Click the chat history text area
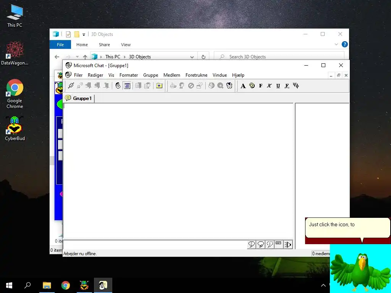 pos(178,171)
